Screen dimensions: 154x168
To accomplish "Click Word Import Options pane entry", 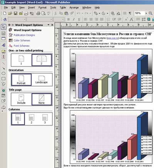I will pyautogui.click(x=27, y=30).
